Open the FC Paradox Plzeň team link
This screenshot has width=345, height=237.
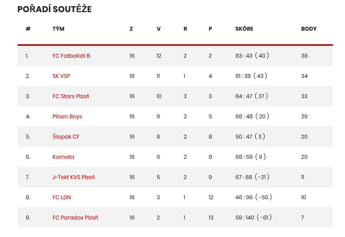pyautogui.click(x=75, y=218)
